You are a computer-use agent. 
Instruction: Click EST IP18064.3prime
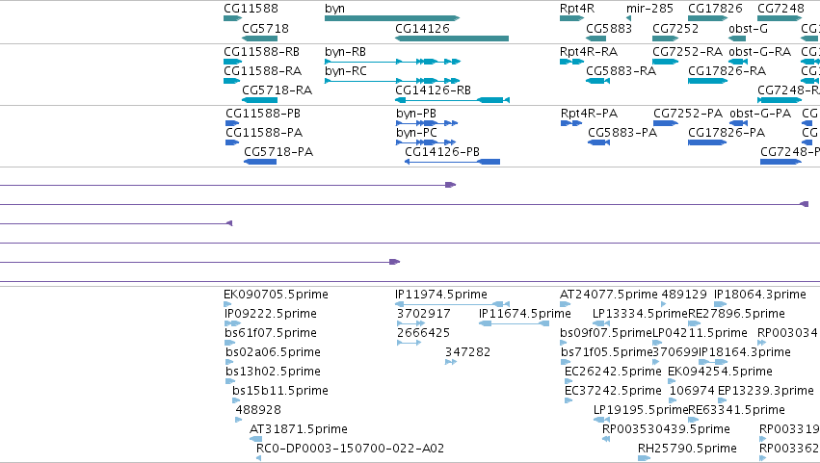point(760,295)
